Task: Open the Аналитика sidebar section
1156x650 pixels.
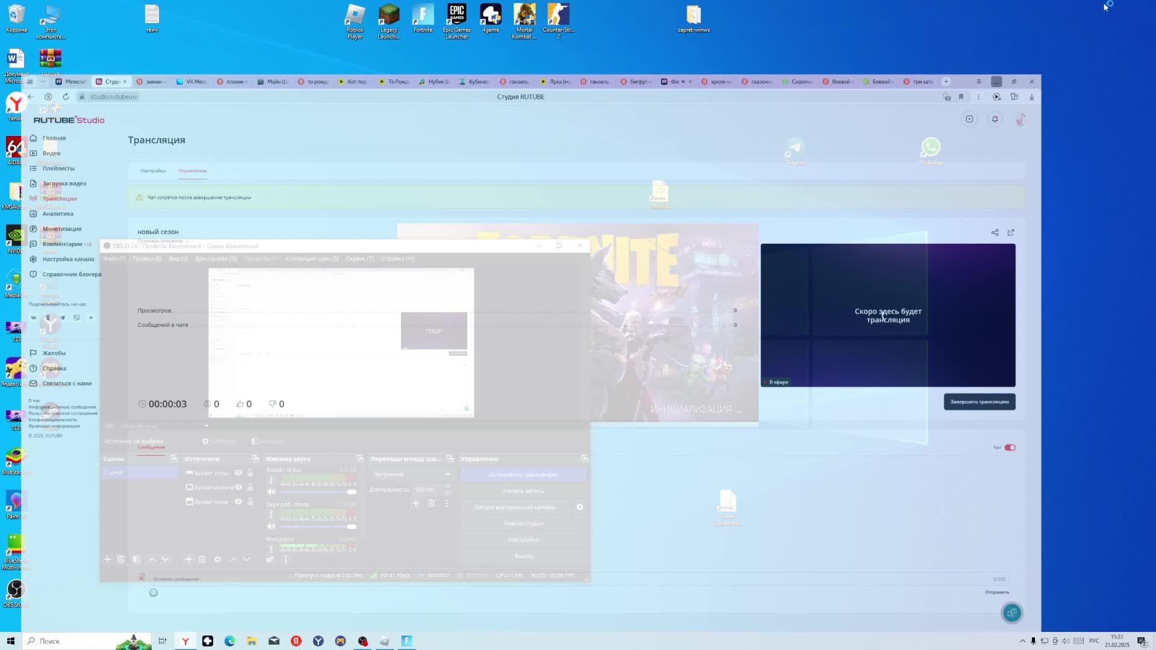Action: (x=58, y=214)
